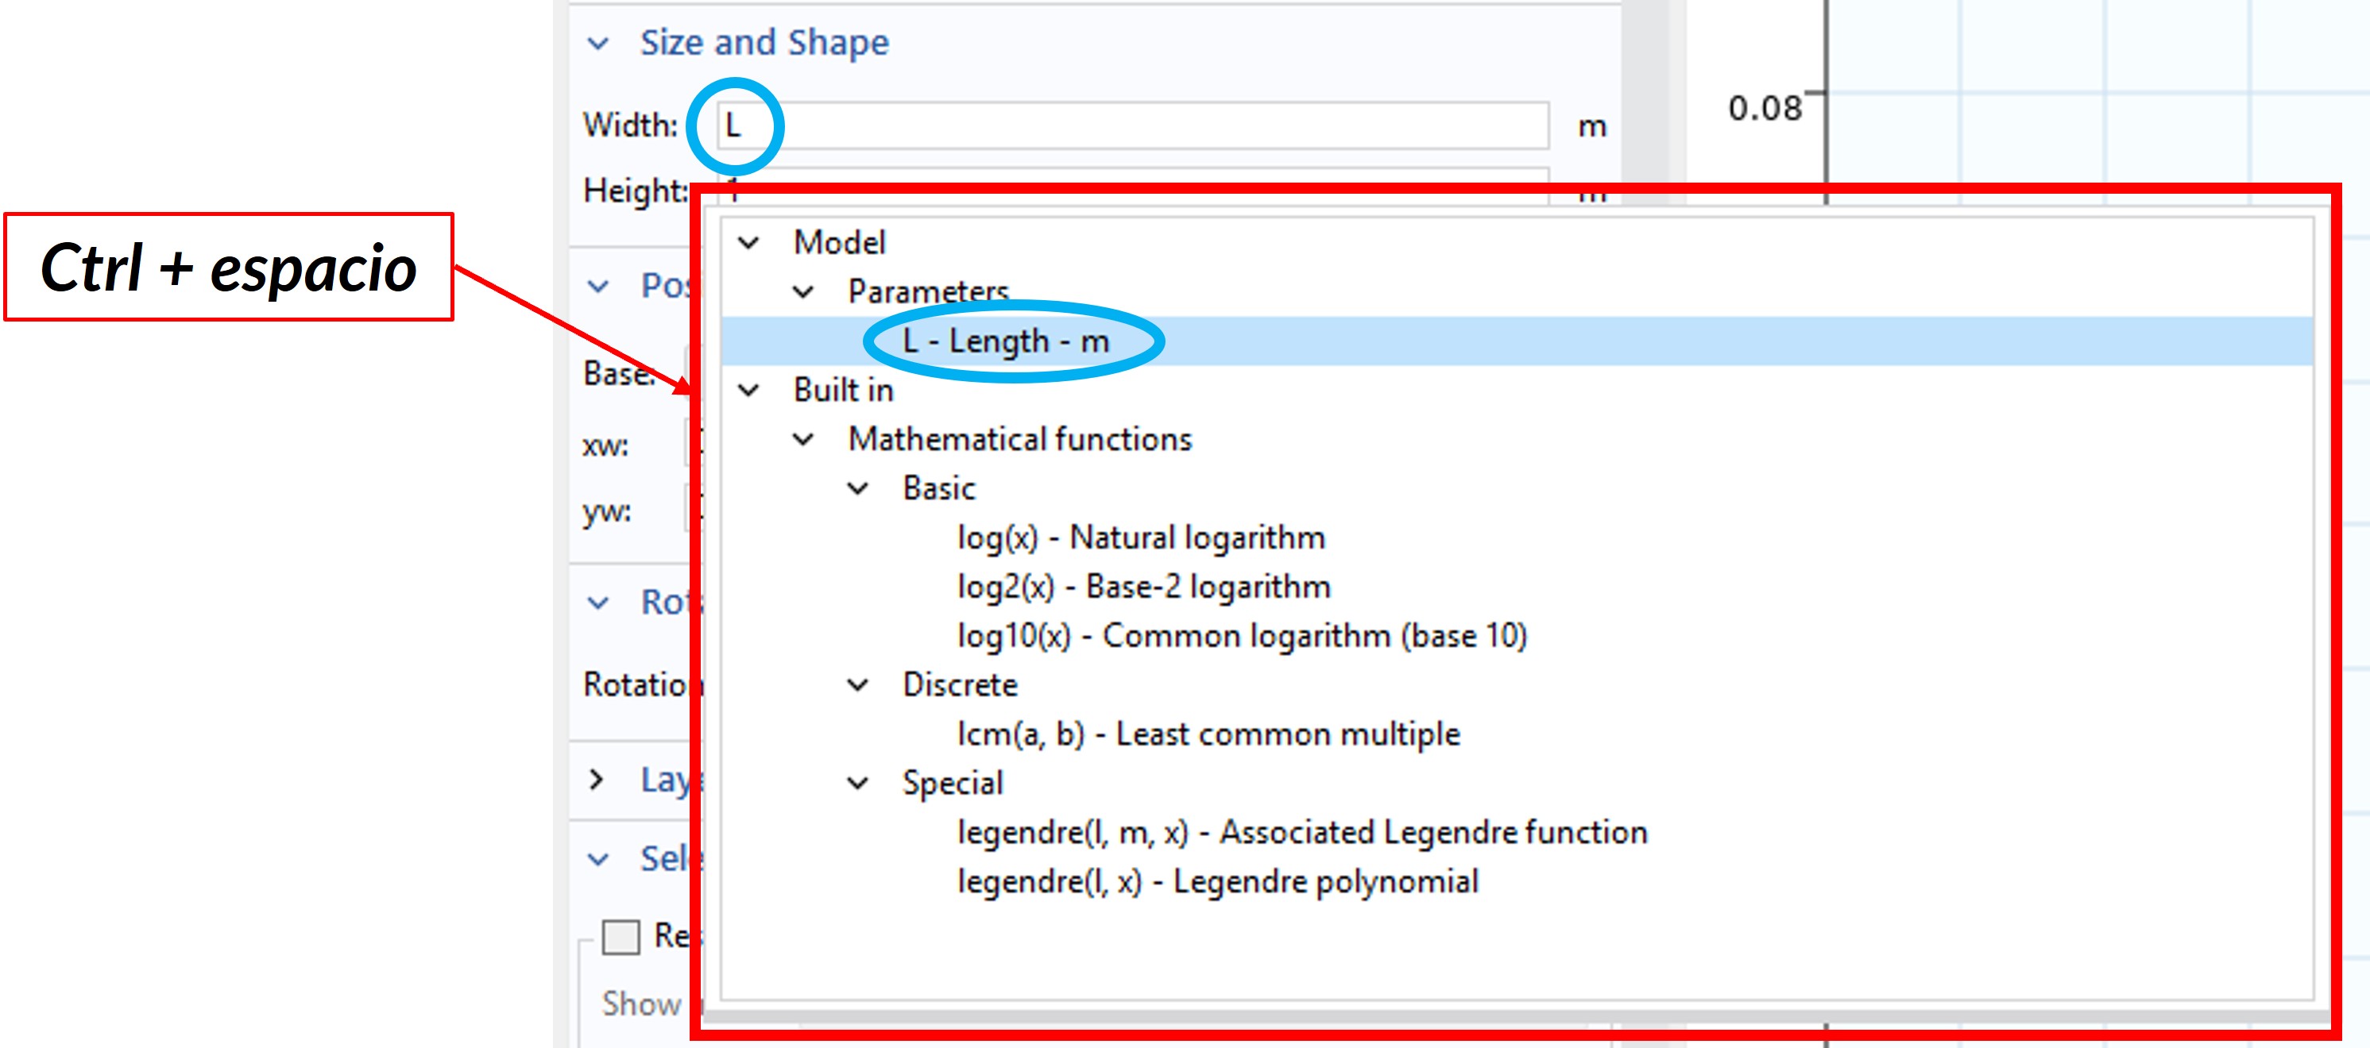This screenshot has height=1048, width=2370.
Task: Choose log(x) Natural logarithm
Action: [x=1141, y=537]
